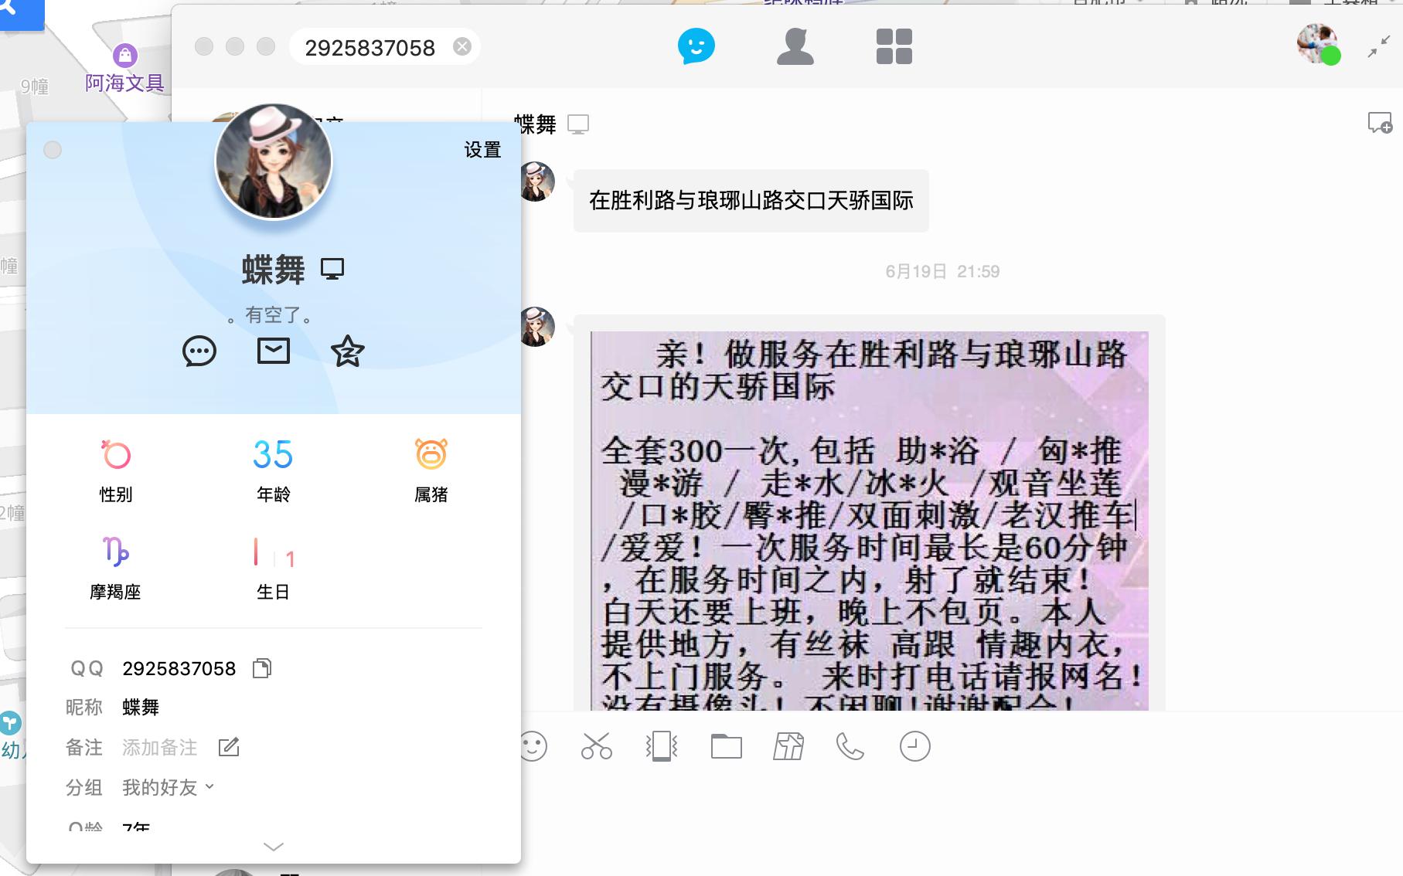1403x876 pixels.
Task: Switch to the Messages tab
Action: click(x=696, y=46)
